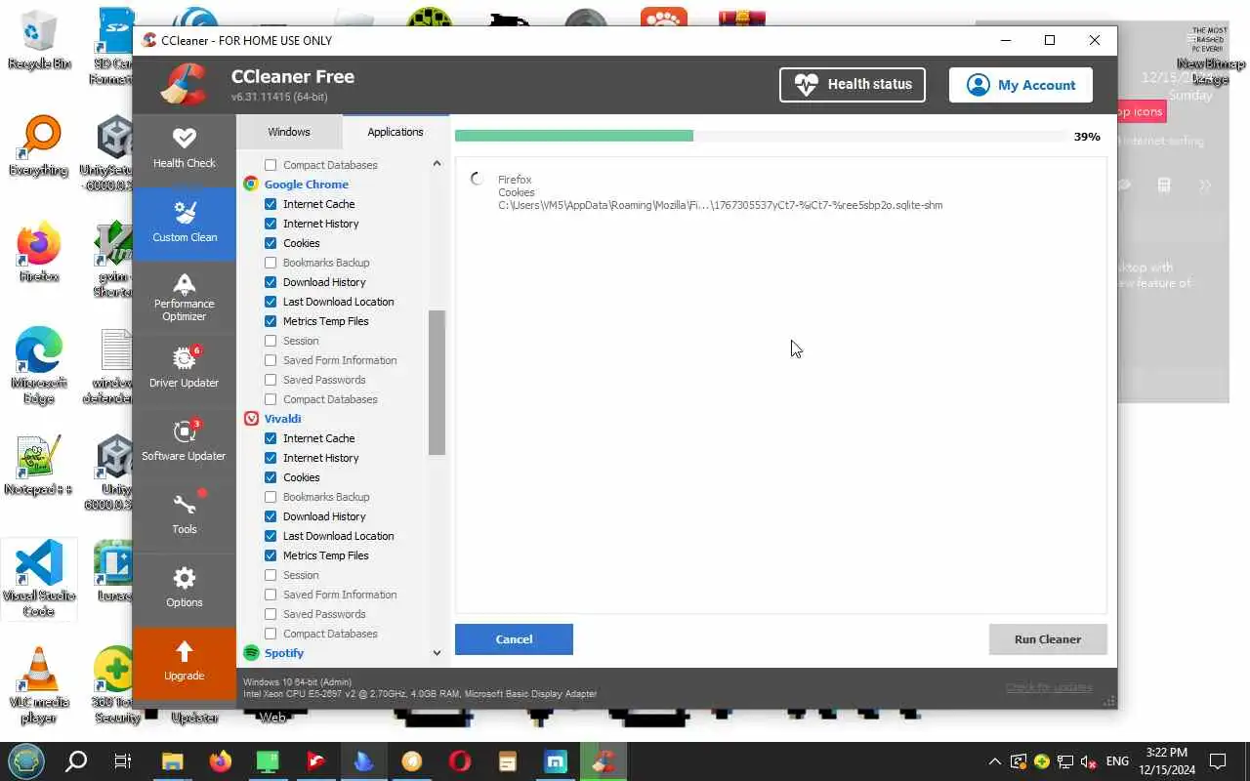The width and height of the screenshot is (1250, 781).
Task: Click the taskbar clock showing 3:22 PM
Action: pyautogui.click(x=1166, y=760)
